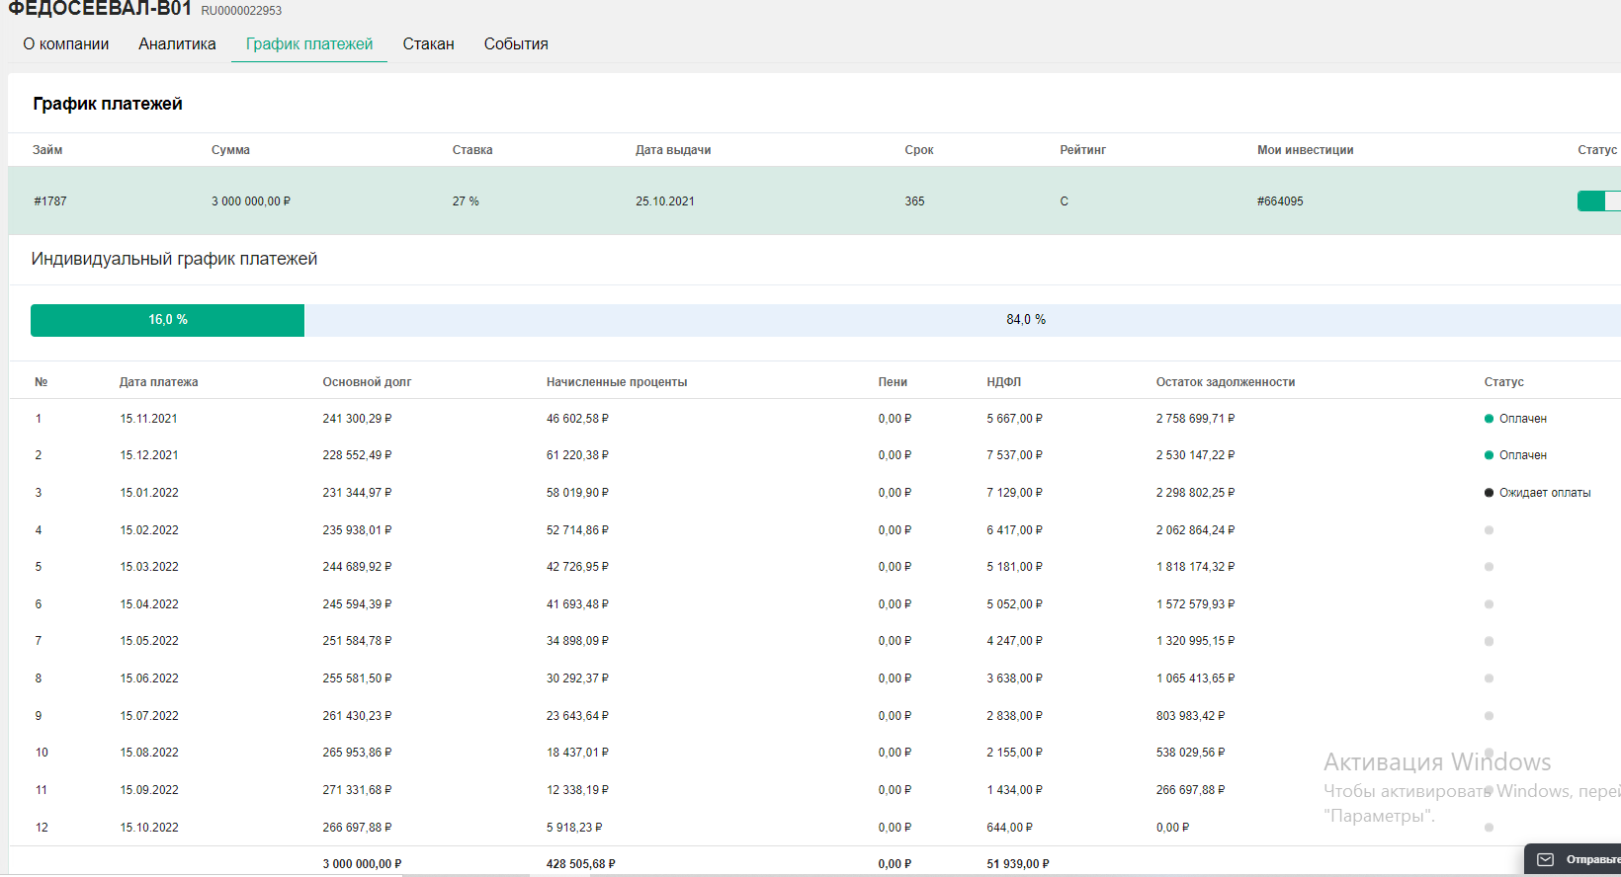Viewport: 1621px width, 877px height.
Task: Click interest amount 18 437,01 ₽
Action: coord(577,753)
